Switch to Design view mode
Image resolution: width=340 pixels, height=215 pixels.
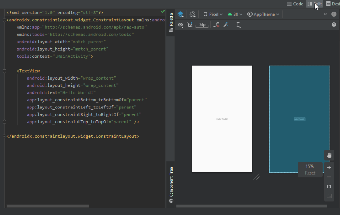click(x=332, y=4)
